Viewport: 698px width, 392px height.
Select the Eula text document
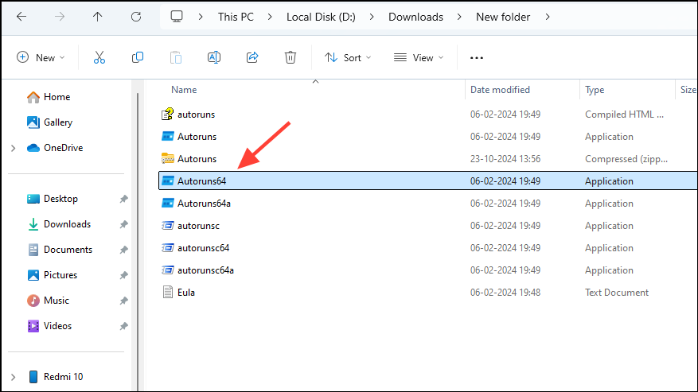[427, 293]
